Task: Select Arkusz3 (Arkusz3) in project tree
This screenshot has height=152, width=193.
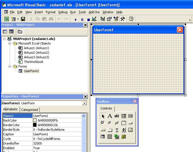Action: (x=37, y=57)
